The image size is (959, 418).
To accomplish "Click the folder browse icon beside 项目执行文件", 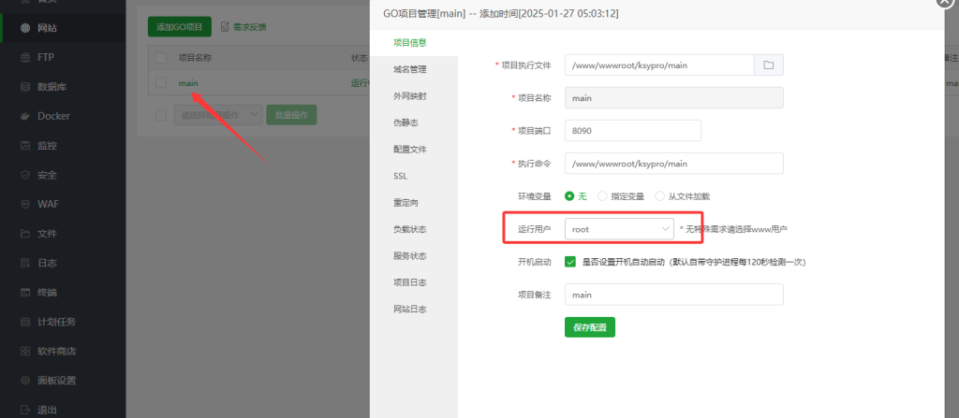I will [768, 65].
